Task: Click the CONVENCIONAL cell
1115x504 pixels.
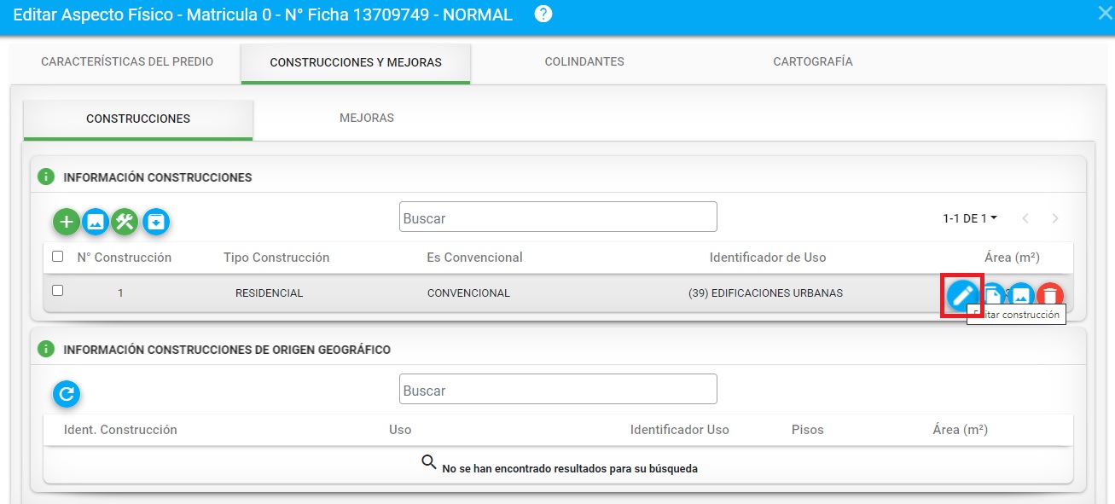Action: tap(468, 293)
